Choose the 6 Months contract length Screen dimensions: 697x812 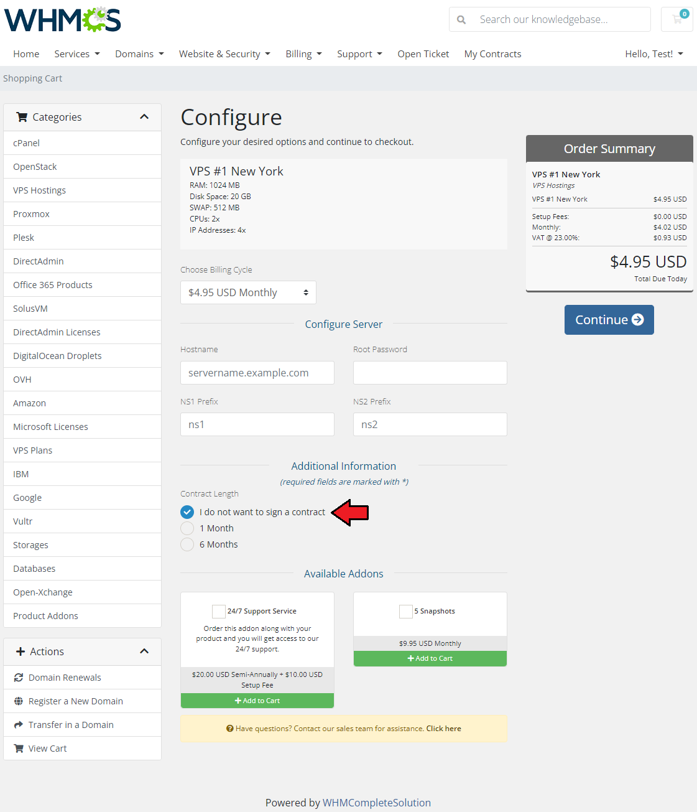point(187,544)
